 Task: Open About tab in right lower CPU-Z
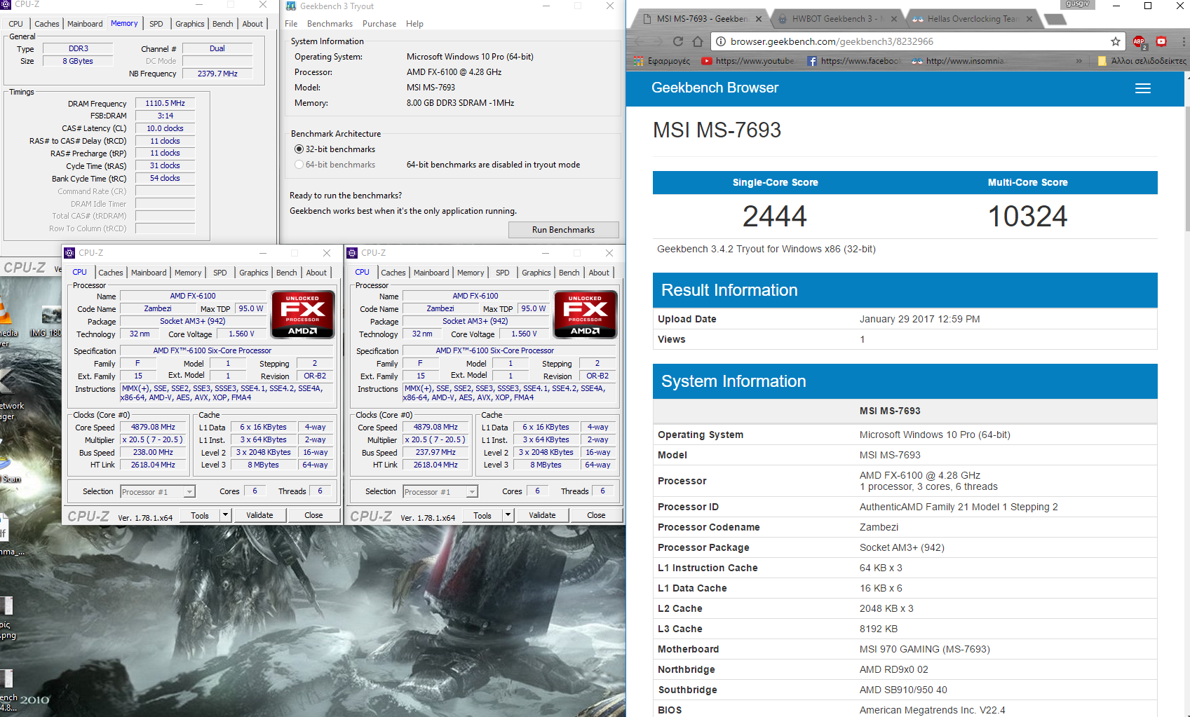click(599, 273)
